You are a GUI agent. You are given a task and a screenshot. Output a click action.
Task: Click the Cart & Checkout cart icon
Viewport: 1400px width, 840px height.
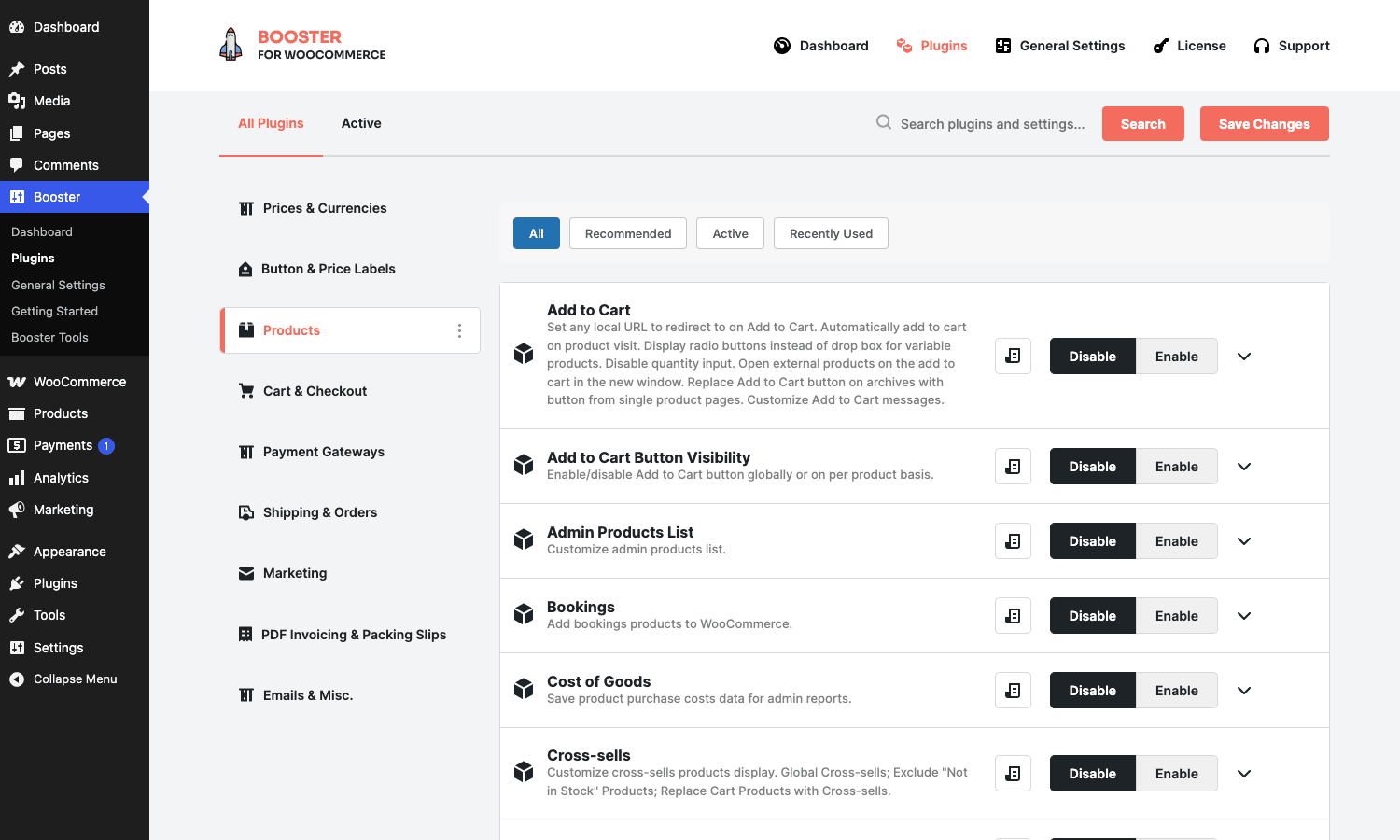(246, 391)
